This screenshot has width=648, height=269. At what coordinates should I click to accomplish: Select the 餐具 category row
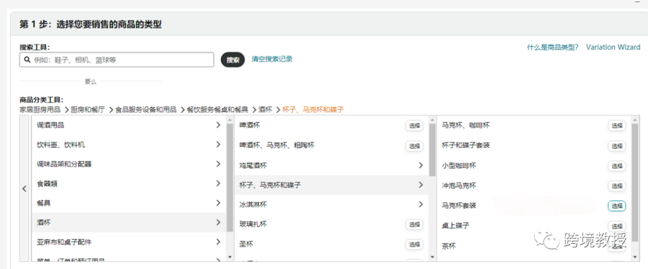(129, 204)
